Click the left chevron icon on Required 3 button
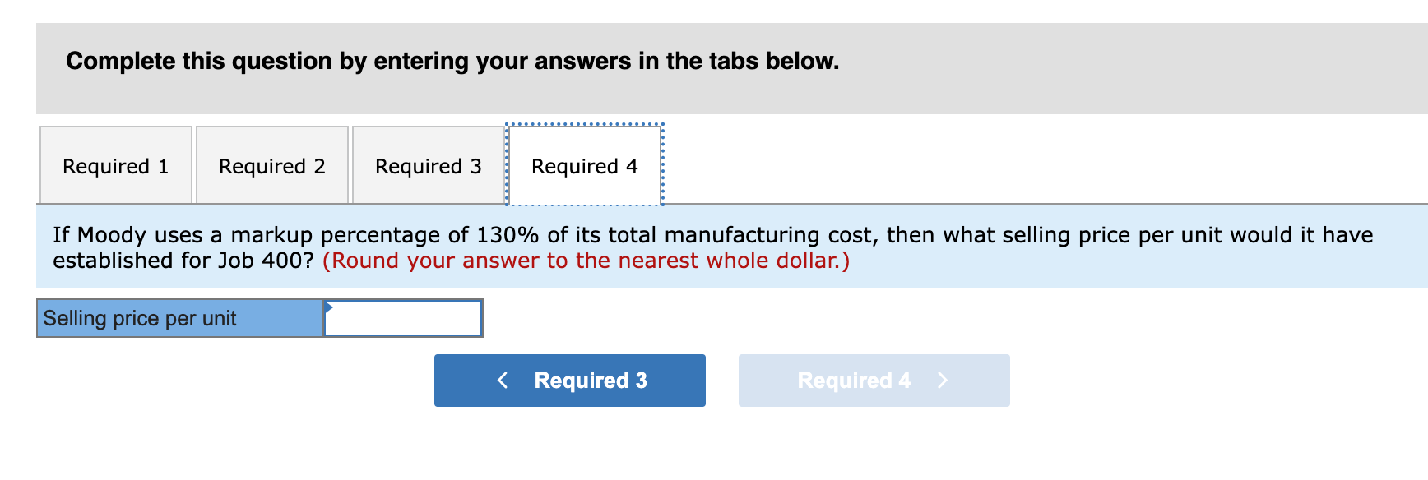Viewport: 1428px width, 480px height. point(503,380)
